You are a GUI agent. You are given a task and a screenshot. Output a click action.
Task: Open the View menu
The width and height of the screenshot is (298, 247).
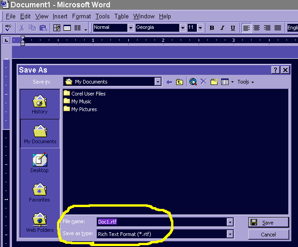tap(42, 17)
